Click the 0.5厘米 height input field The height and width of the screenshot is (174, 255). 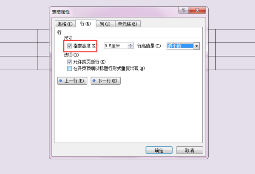point(116,46)
